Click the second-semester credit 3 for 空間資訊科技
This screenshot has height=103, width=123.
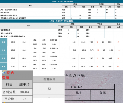(x=98, y=13)
